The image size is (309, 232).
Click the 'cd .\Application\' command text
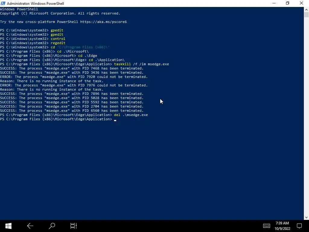coord(107,60)
